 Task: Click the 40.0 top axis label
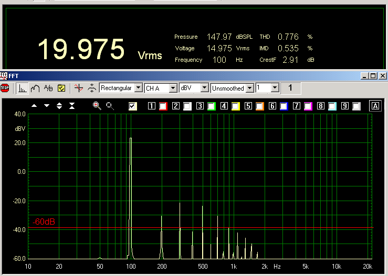click(x=20, y=114)
